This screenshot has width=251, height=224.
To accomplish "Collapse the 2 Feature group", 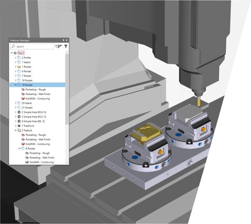I will (15, 130).
